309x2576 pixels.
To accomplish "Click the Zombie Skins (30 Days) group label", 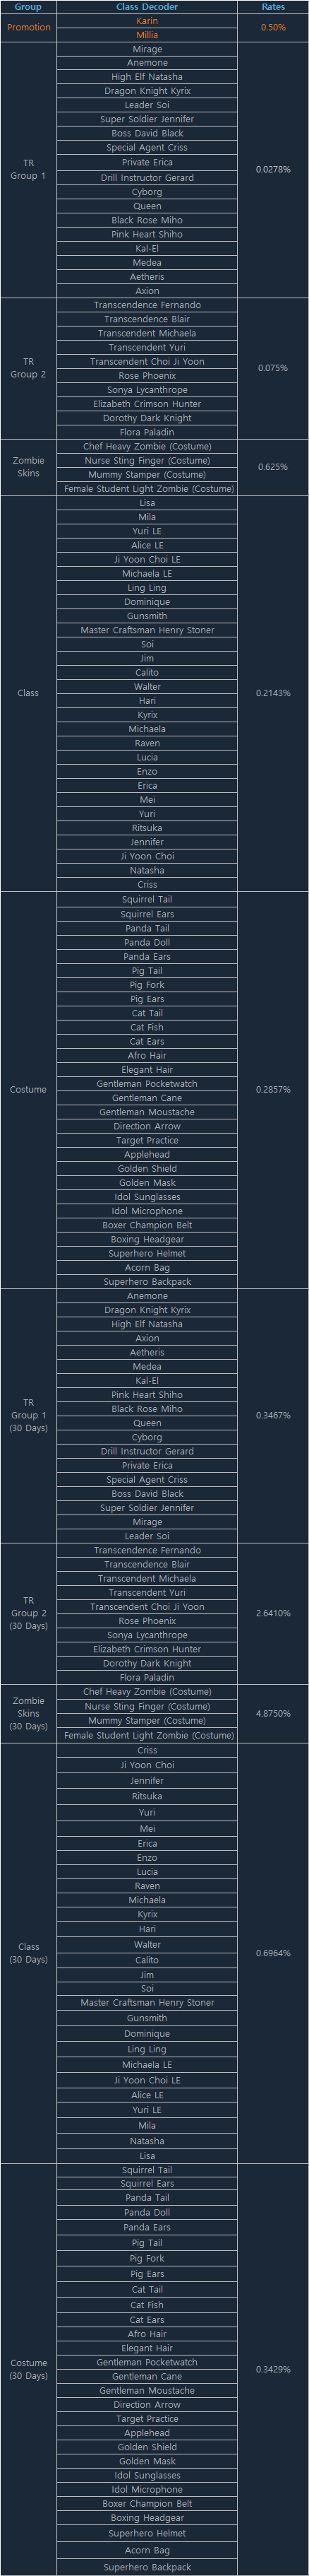I will tap(28, 1713).
